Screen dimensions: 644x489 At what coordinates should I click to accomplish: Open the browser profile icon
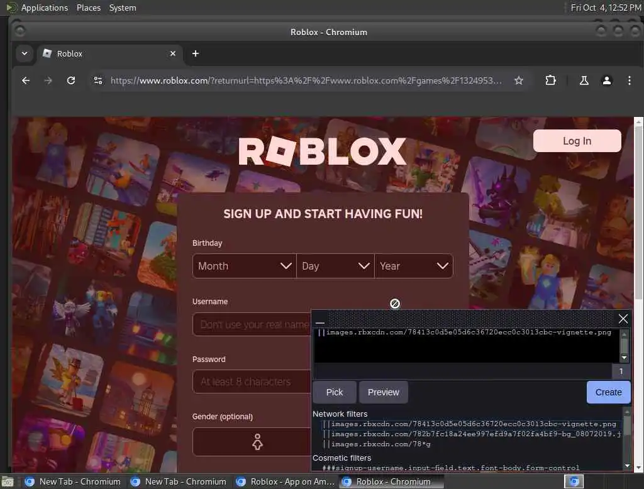pyautogui.click(x=607, y=80)
